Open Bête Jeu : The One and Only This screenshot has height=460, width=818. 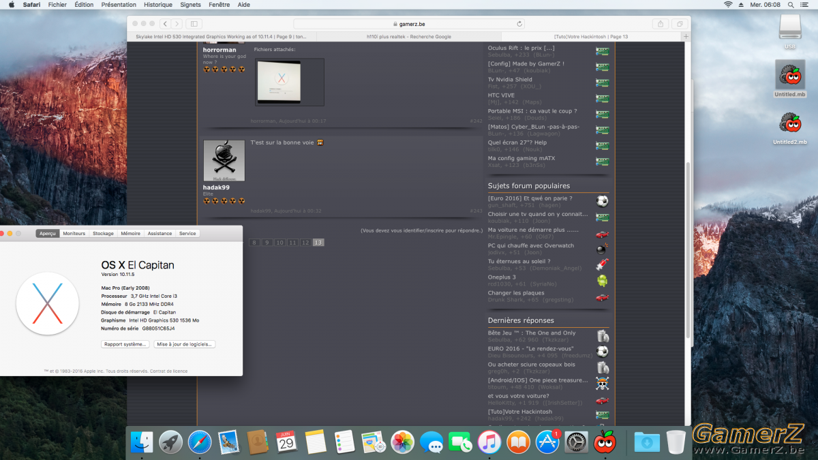click(x=532, y=333)
